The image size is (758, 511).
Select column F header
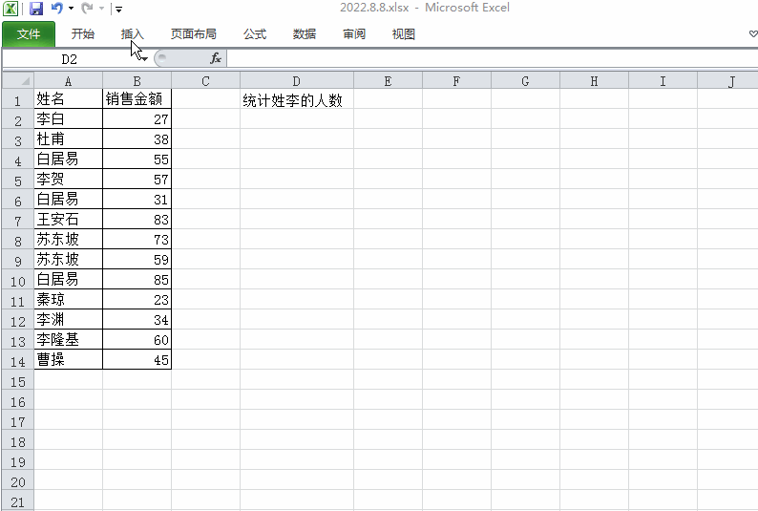(456, 81)
